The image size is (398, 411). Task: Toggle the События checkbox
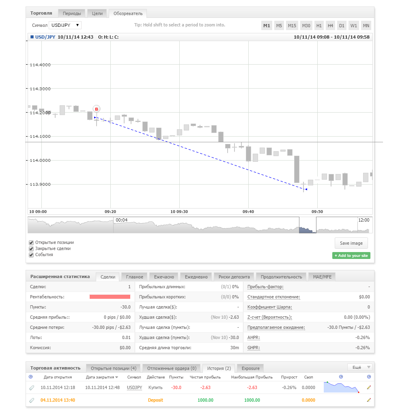tap(31, 255)
